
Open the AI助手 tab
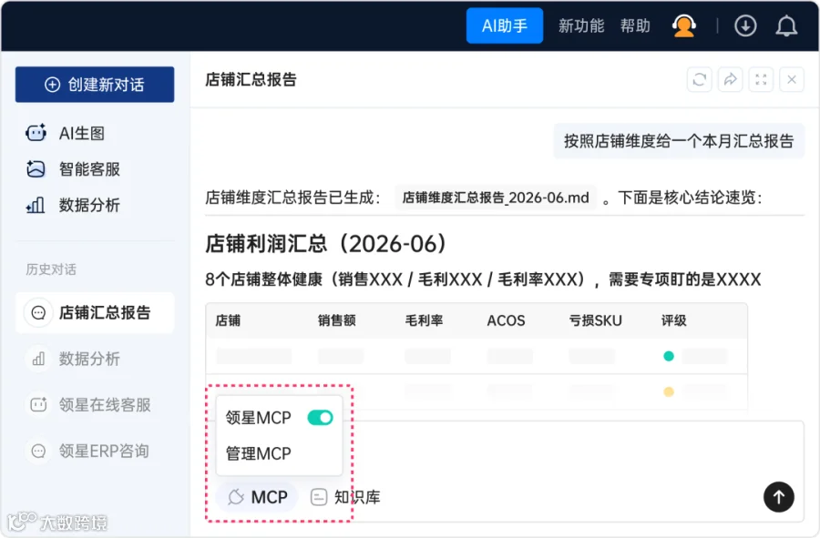tap(504, 25)
